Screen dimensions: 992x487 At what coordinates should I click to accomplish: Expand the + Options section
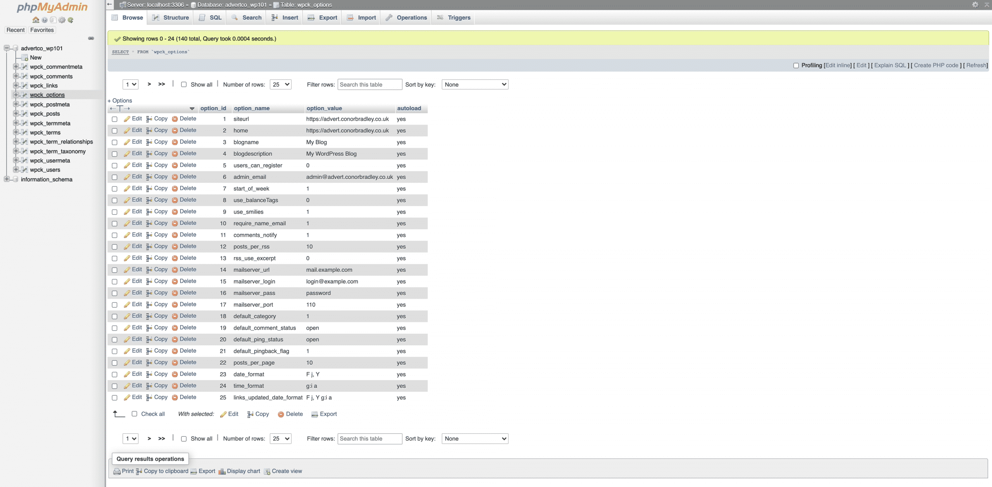[x=120, y=101]
